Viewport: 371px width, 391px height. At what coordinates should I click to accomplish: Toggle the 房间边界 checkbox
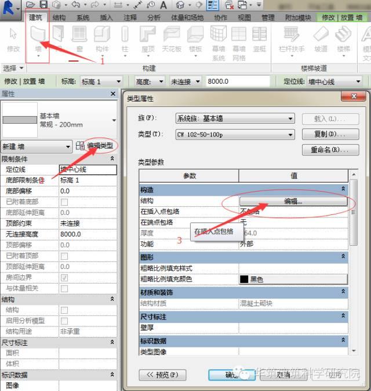tap(64, 278)
